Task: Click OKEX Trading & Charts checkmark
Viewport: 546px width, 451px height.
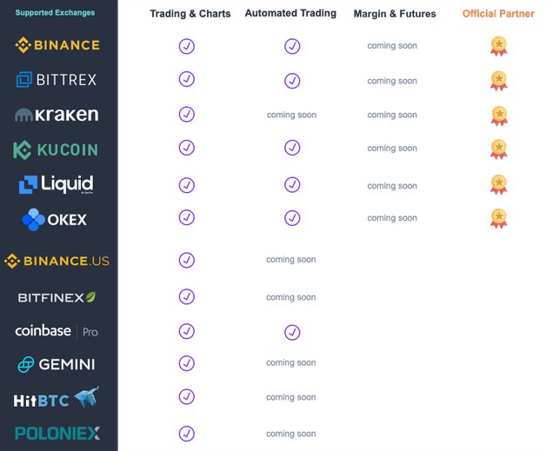Action: coord(187,217)
